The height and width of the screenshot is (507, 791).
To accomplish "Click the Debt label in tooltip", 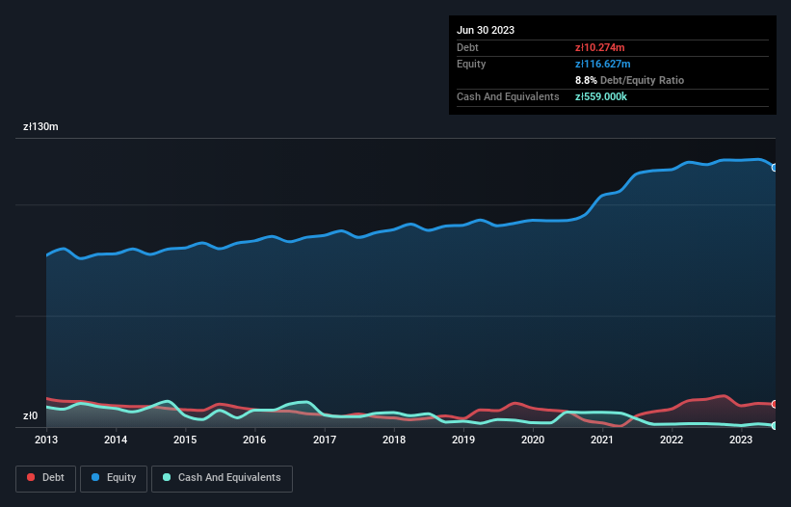I will [x=467, y=47].
